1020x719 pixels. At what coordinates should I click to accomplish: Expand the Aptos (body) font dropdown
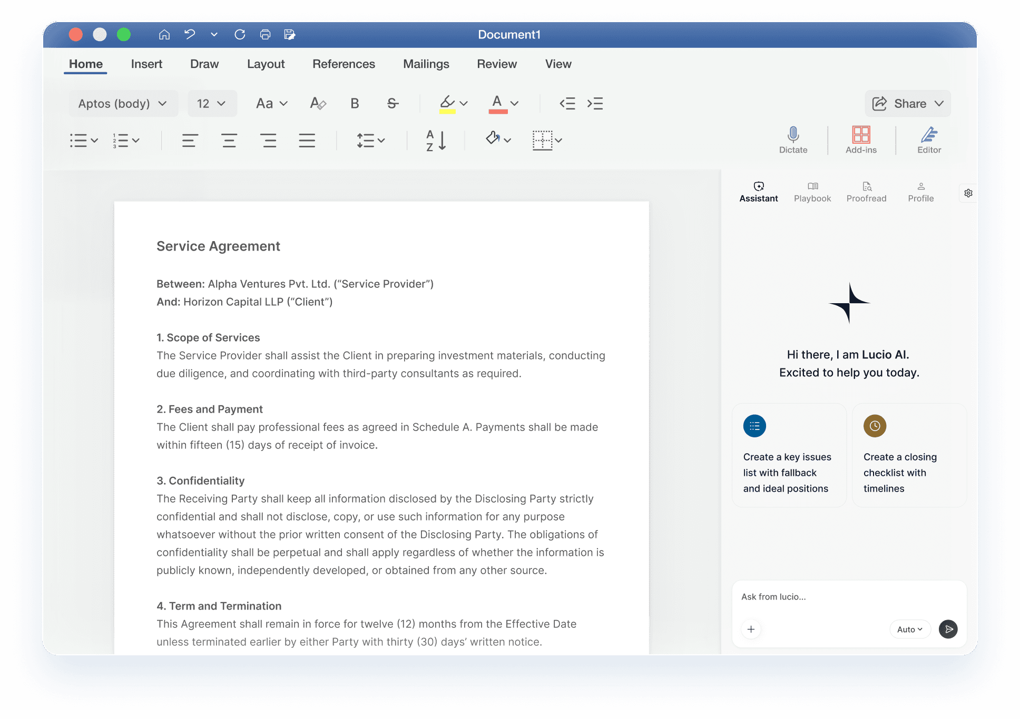123,104
